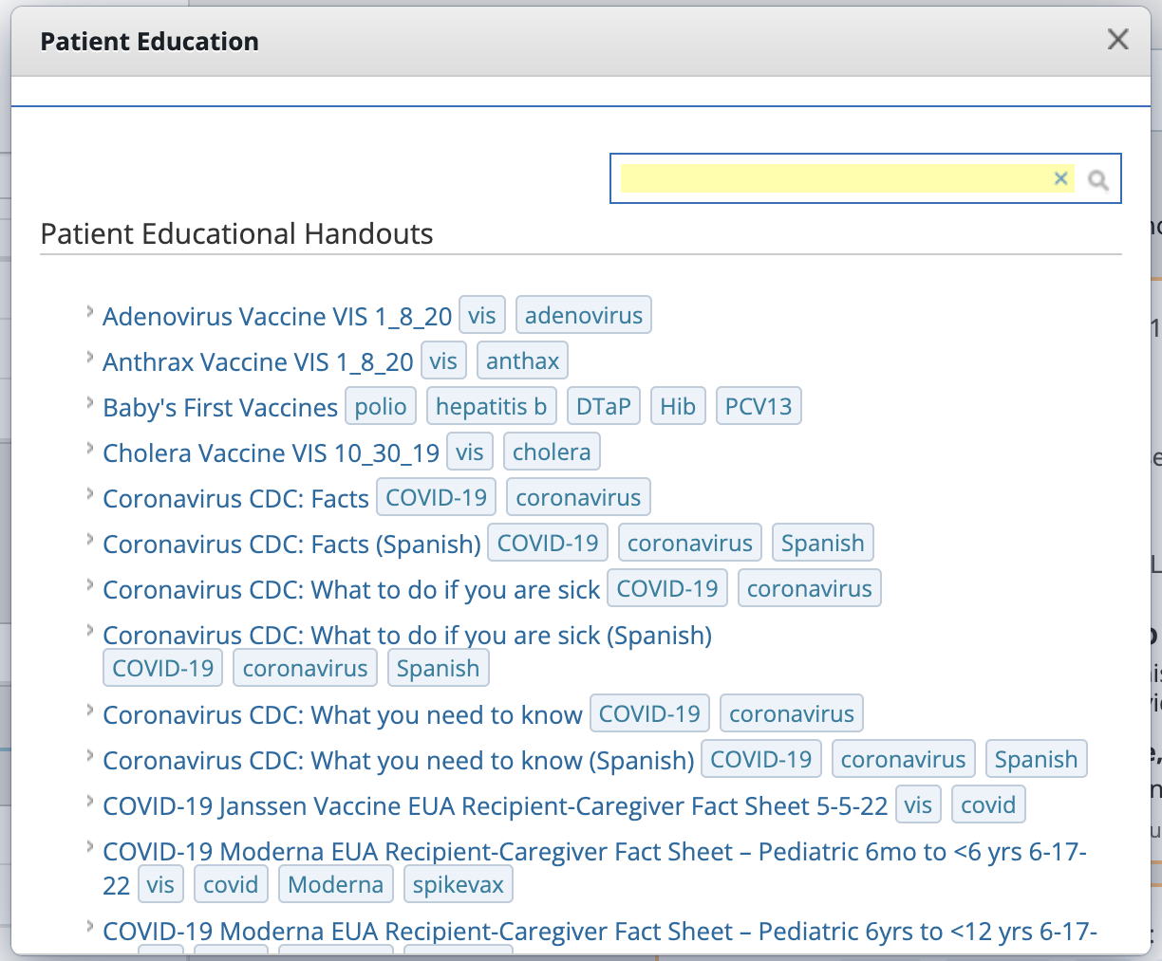Open the Coronavirus CDC: Facts handout

tap(234, 497)
